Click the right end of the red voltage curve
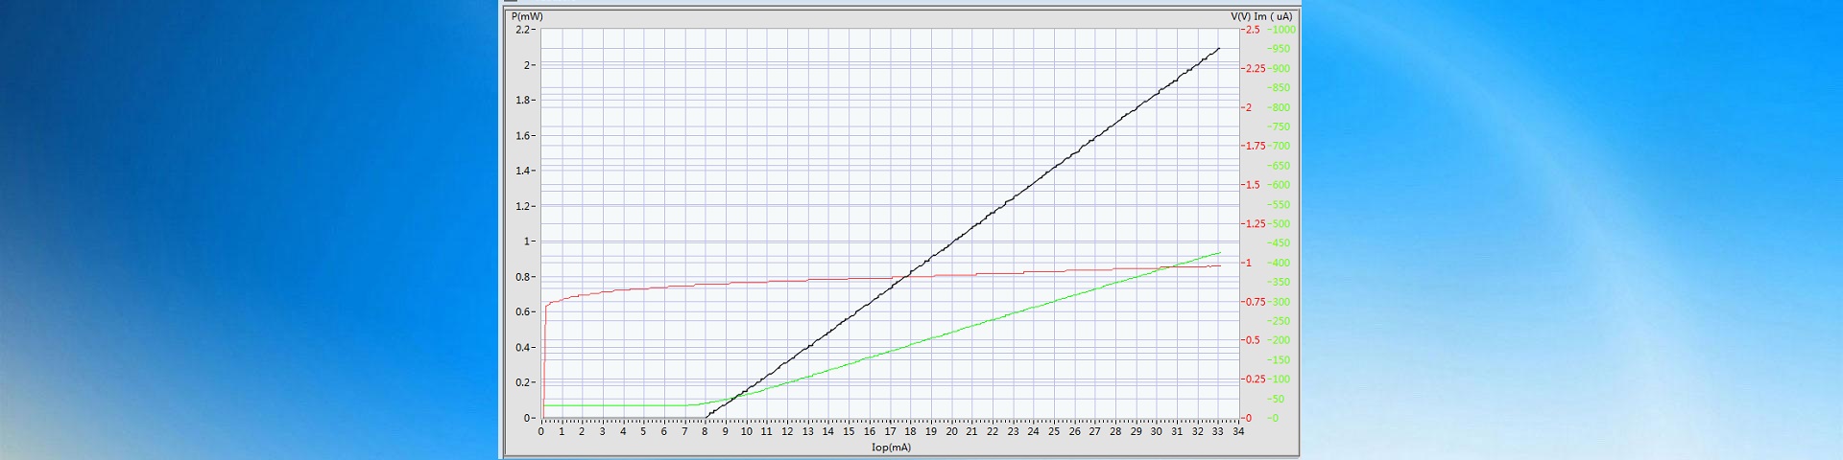 (x=1220, y=265)
